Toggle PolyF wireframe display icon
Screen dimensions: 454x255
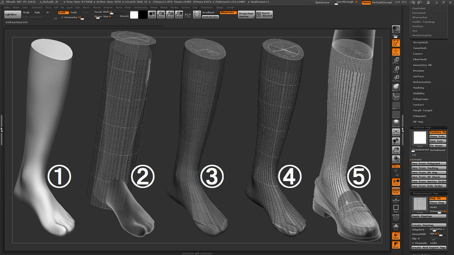pos(396,217)
